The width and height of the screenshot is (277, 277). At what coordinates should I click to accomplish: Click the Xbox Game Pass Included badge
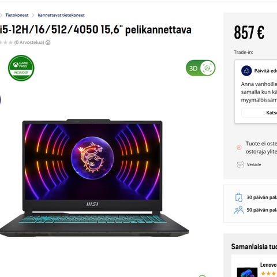pos(21,68)
